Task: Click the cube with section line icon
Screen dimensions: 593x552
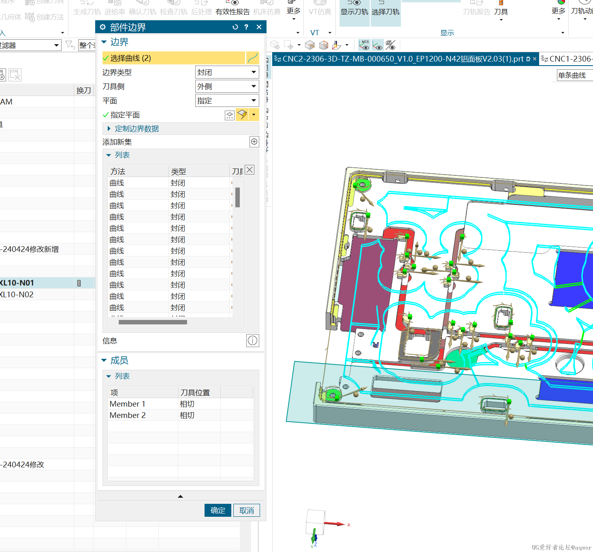Action: point(310,45)
